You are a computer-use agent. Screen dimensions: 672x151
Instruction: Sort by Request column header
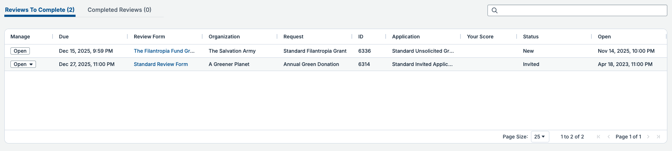pyautogui.click(x=293, y=37)
